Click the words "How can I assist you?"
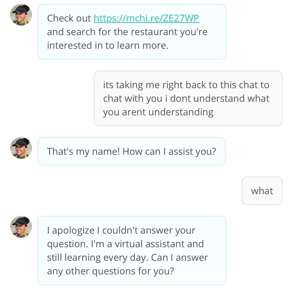The height and width of the screenshot is (295, 299). coord(169,151)
